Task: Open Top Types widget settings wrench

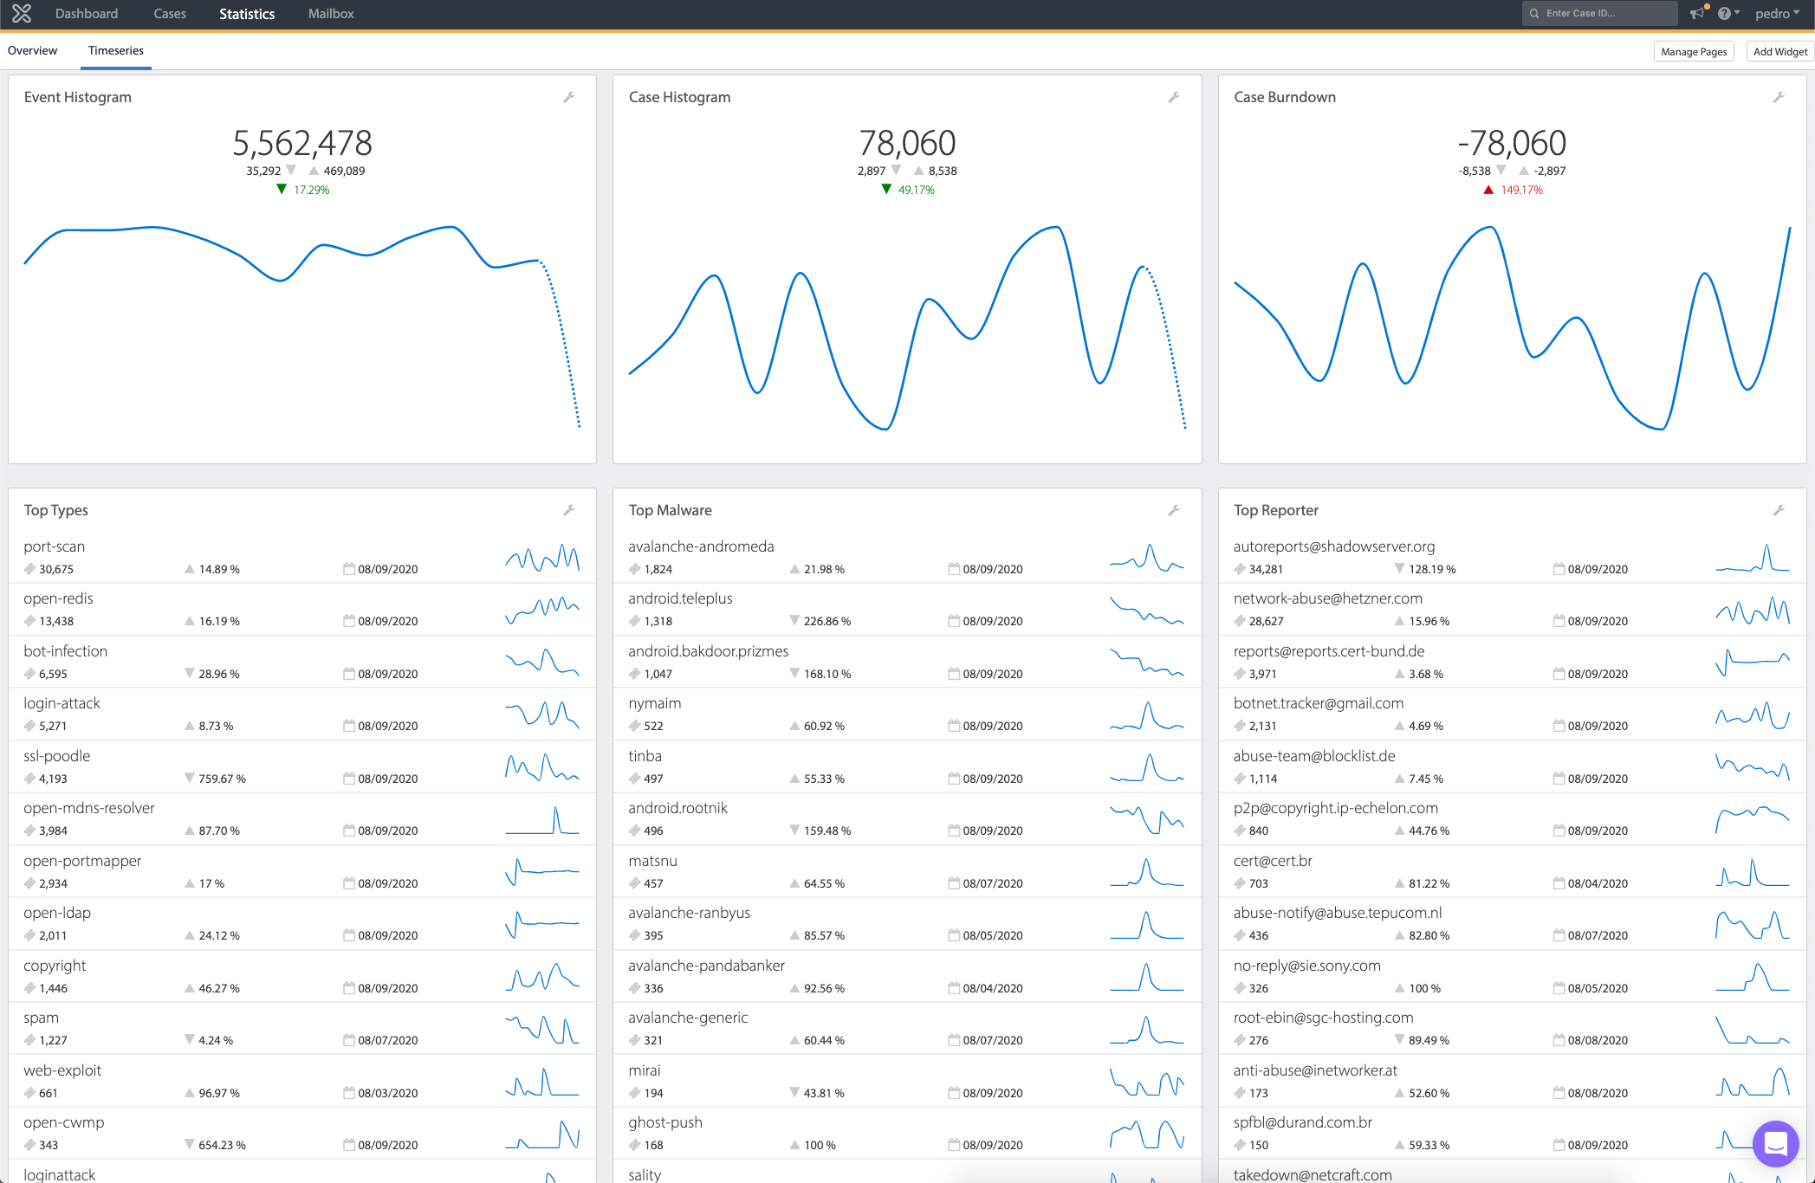Action: click(x=569, y=510)
